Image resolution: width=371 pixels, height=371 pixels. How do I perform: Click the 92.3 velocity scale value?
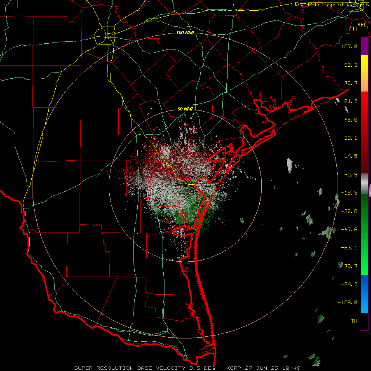click(351, 65)
